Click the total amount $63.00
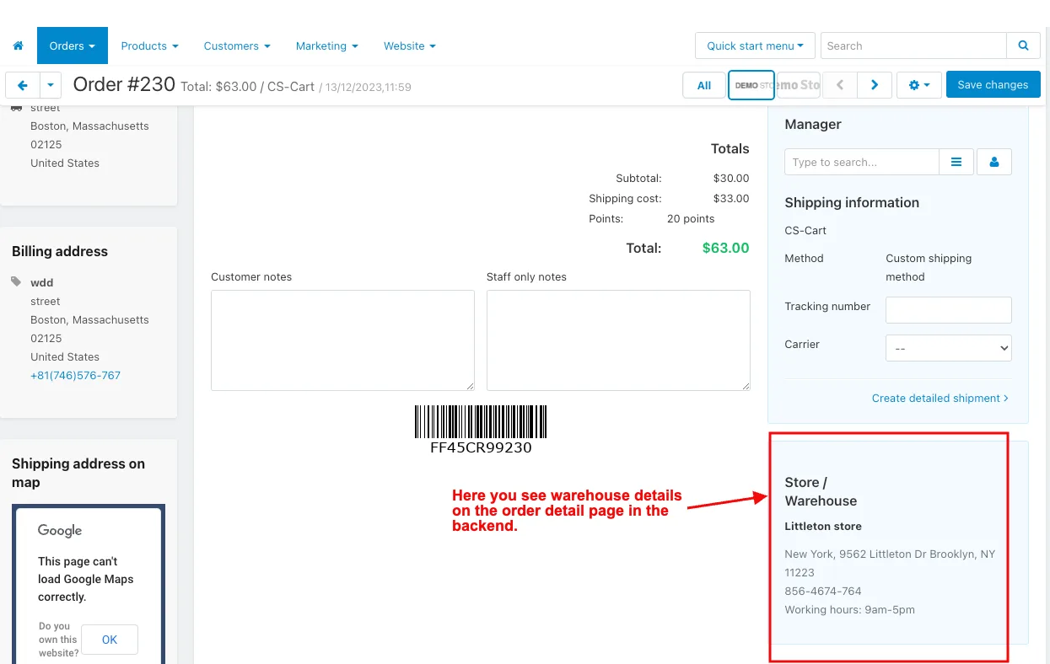Viewport: 1050px width, 664px height. coord(725,248)
